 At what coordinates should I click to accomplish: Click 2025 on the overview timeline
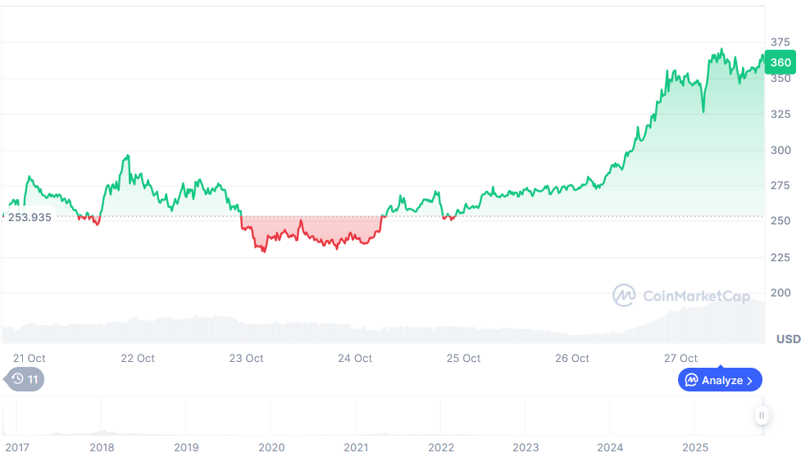695,447
